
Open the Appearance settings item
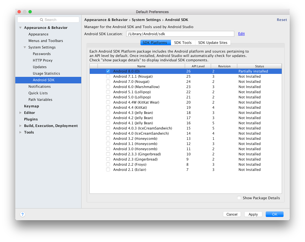tap(38, 34)
